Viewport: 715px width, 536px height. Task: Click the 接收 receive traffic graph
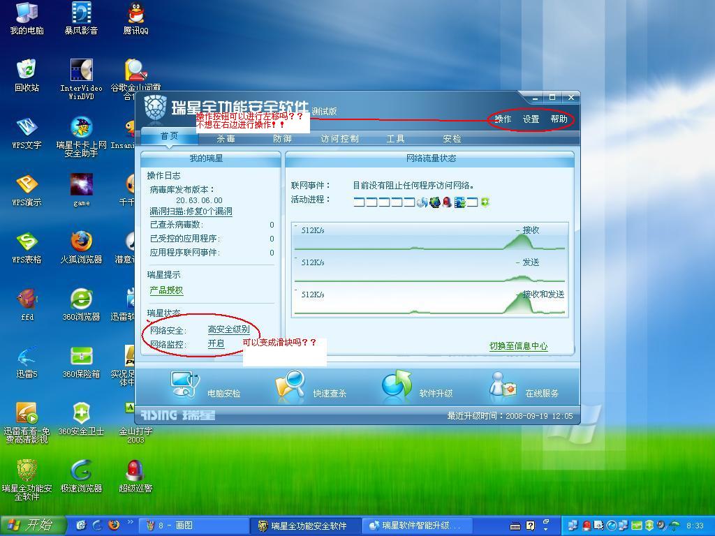429,237
